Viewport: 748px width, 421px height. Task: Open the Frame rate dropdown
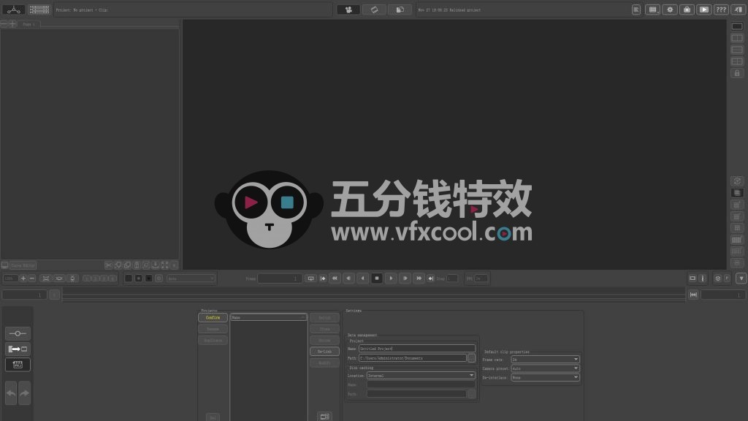545,360
